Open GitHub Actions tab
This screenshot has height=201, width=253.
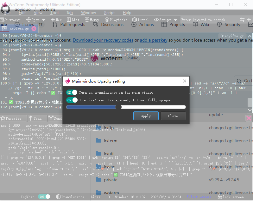(142, 24)
